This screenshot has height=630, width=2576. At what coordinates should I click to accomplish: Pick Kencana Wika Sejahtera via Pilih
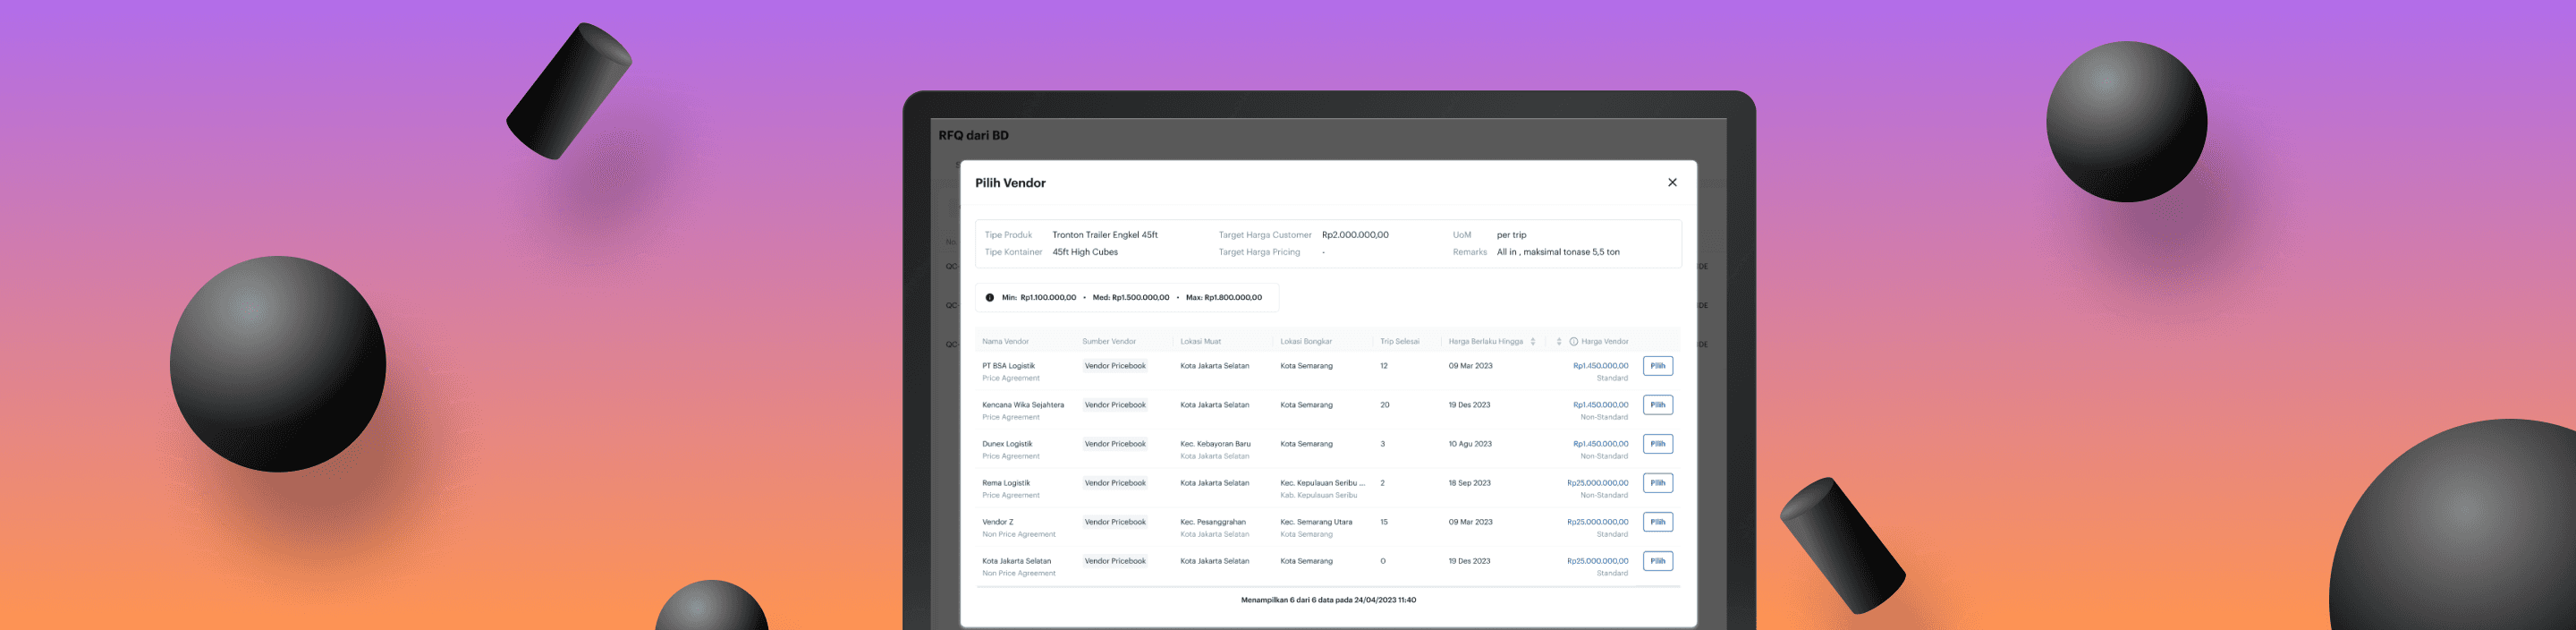(x=1658, y=405)
